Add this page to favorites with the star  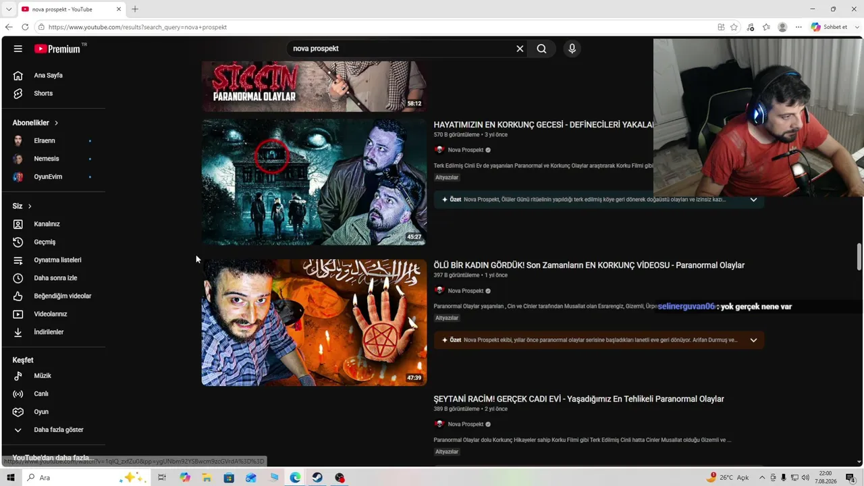coord(734,27)
